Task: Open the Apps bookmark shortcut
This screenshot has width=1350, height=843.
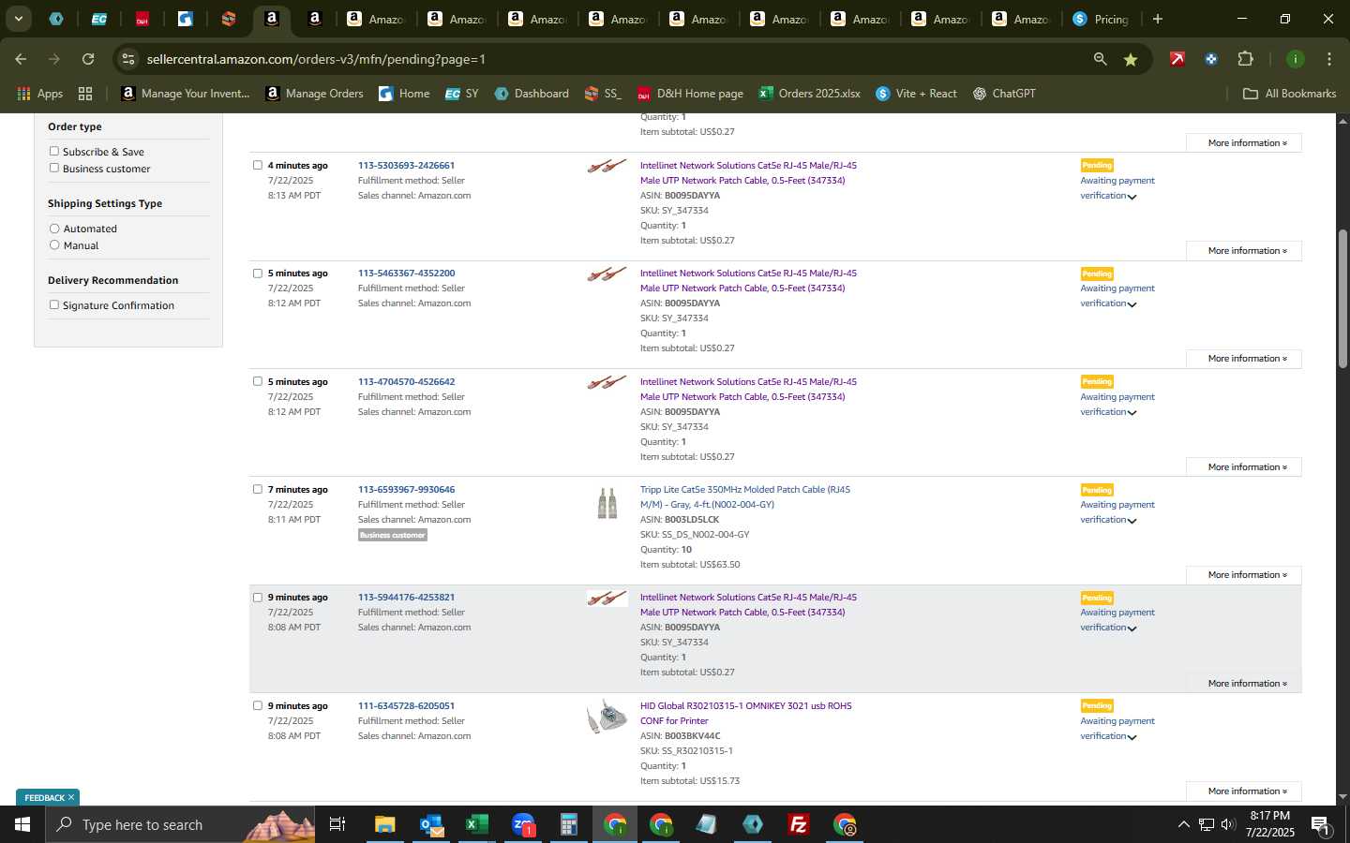Action: click(x=39, y=94)
